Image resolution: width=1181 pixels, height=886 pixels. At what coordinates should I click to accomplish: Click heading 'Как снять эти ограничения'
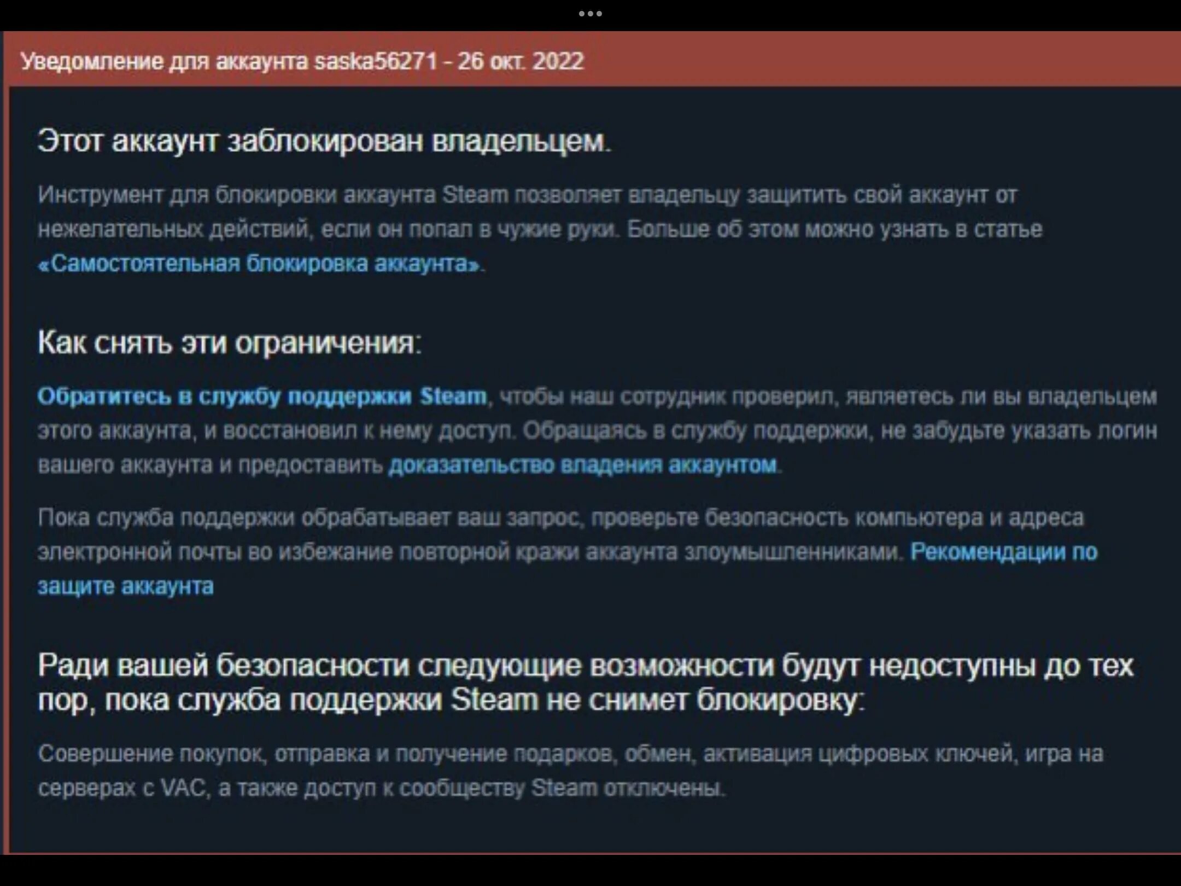[229, 343]
